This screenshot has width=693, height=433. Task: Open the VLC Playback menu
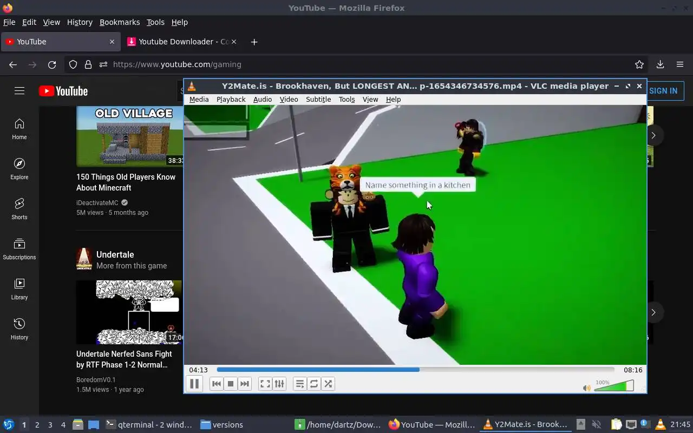[x=231, y=100]
